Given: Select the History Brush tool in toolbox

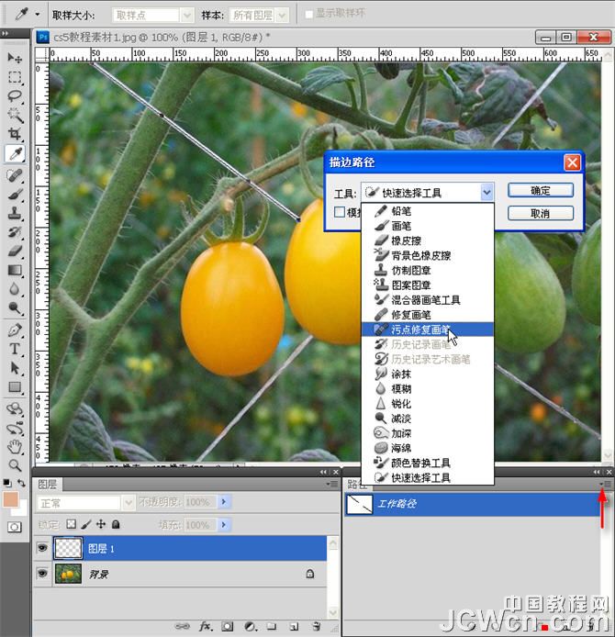Looking at the screenshot, I should [x=15, y=232].
